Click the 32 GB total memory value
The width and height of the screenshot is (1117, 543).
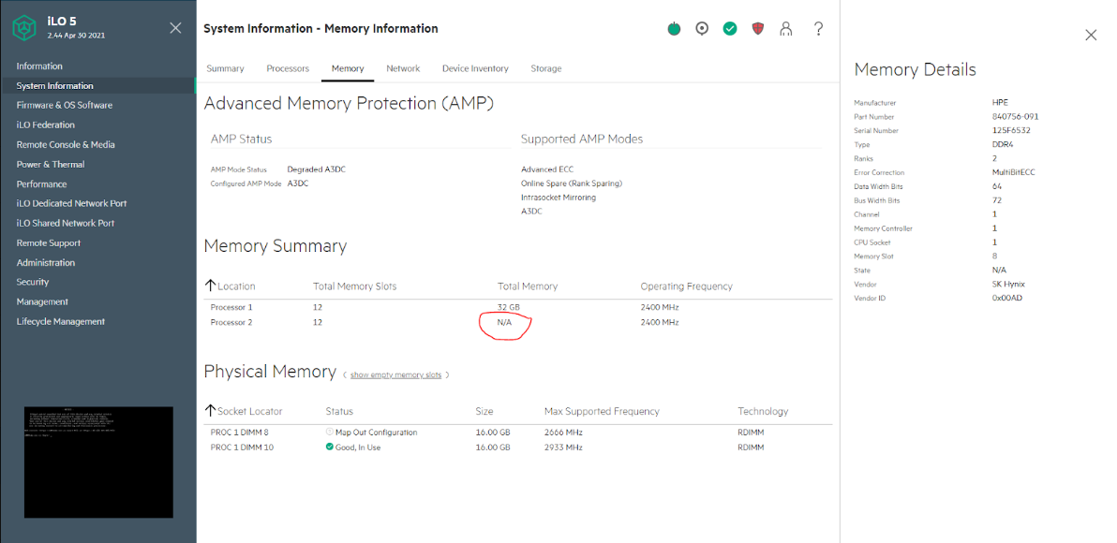[x=509, y=307]
